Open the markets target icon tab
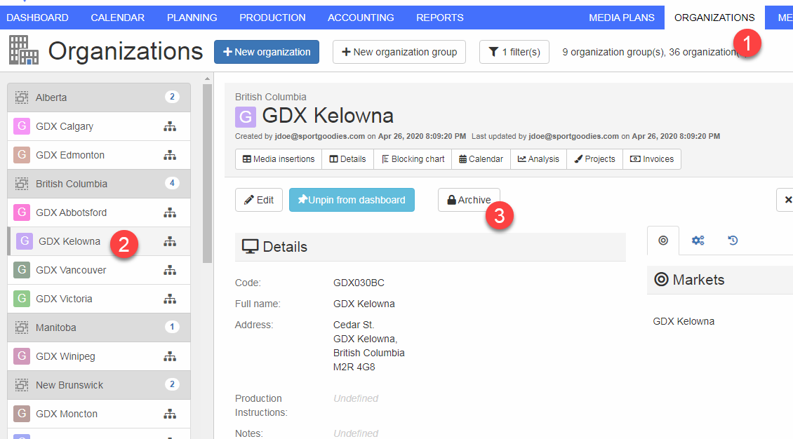This screenshot has width=793, height=439. pos(662,241)
